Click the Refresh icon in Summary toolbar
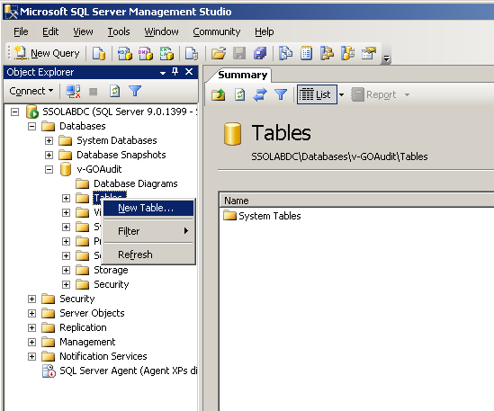 coord(239,94)
